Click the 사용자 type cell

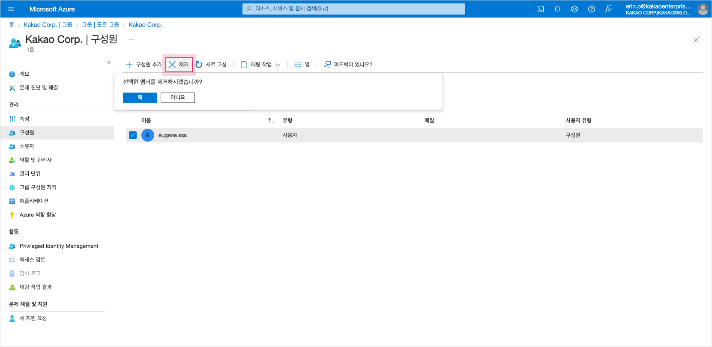pyautogui.click(x=290, y=135)
